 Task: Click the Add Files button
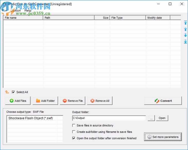coord(18,101)
